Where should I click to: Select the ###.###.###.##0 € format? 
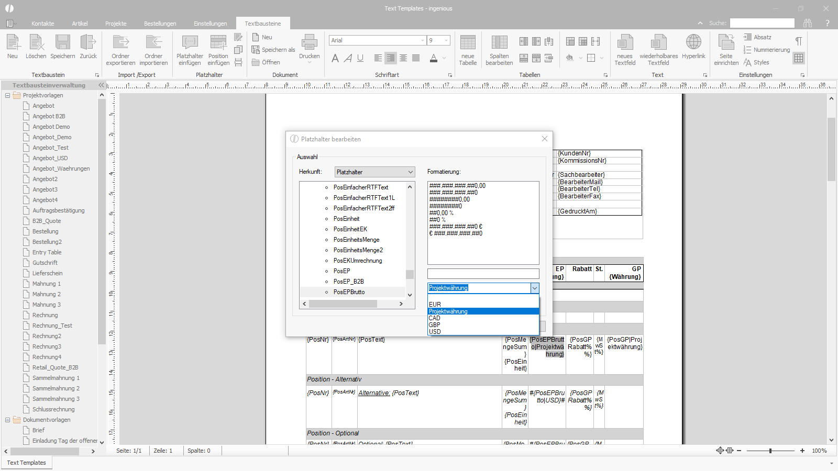click(456, 227)
